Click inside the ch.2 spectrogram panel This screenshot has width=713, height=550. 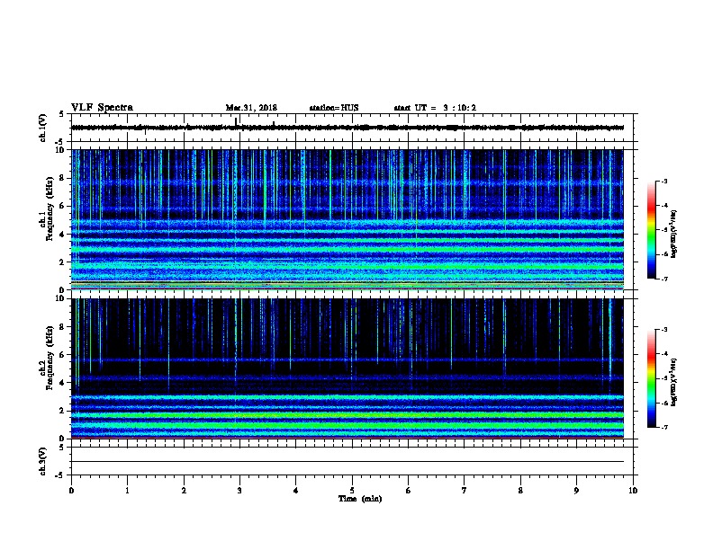[347, 368]
